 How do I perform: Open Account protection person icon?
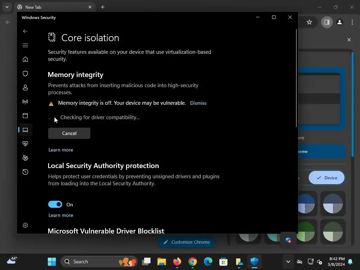25,88
